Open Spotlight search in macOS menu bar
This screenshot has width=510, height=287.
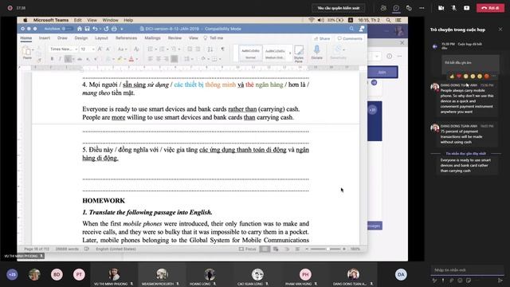click(x=388, y=20)
